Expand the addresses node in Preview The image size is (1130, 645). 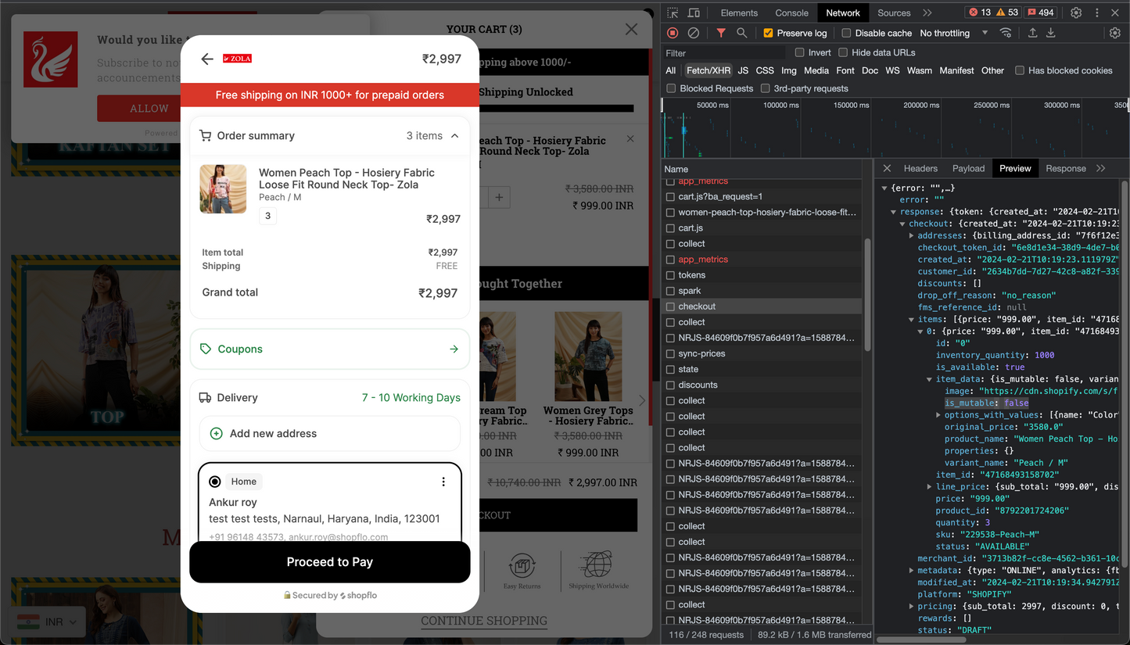pos(912,235)
